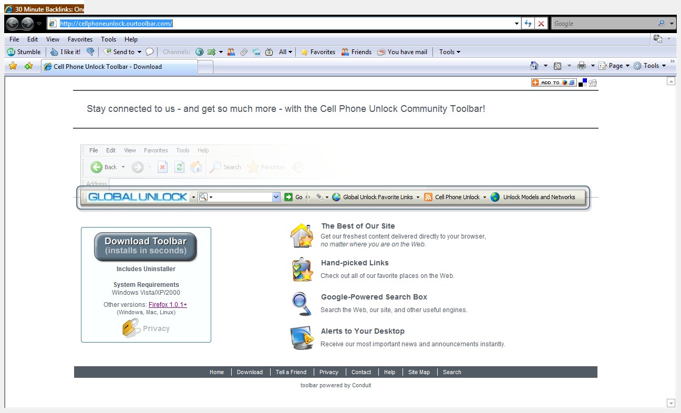
Task: Open the footer Help link
Action: pos(389,372)
